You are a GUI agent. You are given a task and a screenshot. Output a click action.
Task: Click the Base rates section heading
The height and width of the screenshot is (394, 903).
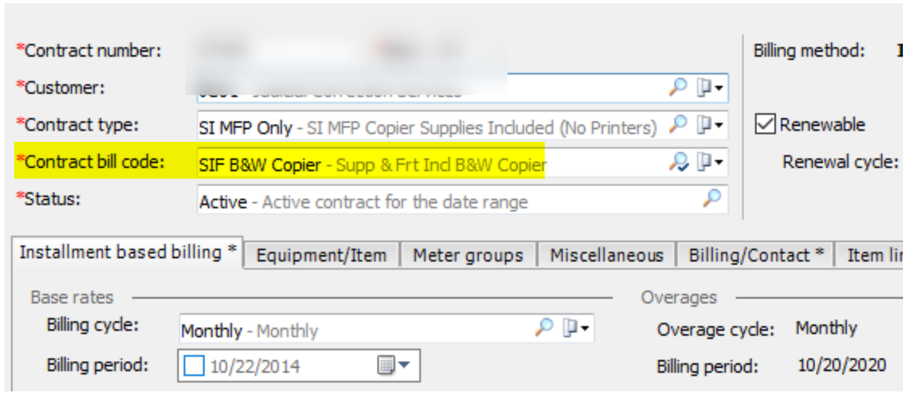click(x=72, y=297)
